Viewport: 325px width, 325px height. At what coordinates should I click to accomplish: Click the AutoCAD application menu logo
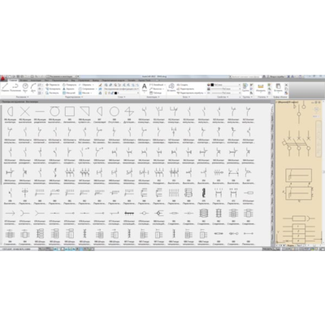point(2,78)
